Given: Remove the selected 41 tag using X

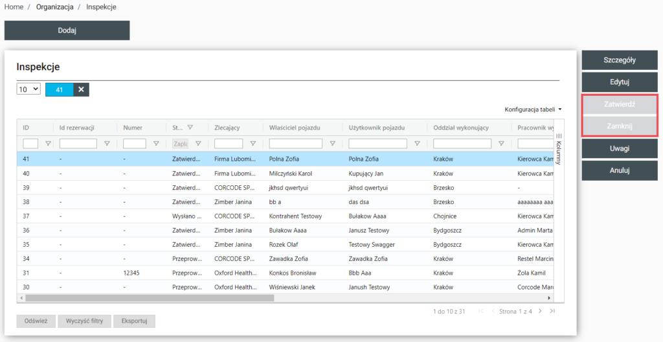Looking at the screenshot, I should [81, 89].
